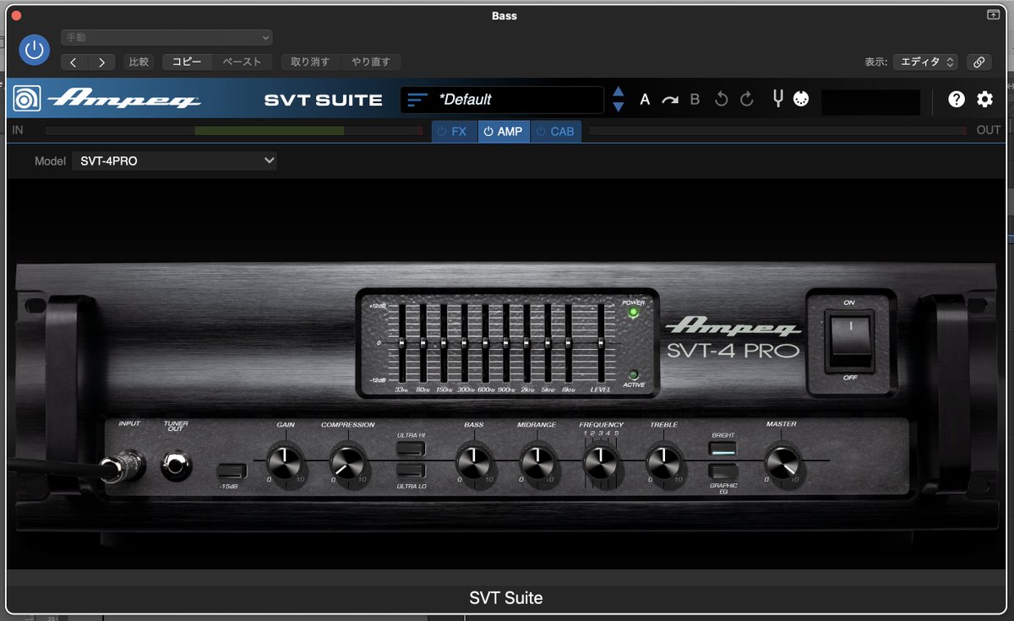Click the 2kHz graphic EQ slider
This screenshot has width=1014, height=621.
coord(527,342)
